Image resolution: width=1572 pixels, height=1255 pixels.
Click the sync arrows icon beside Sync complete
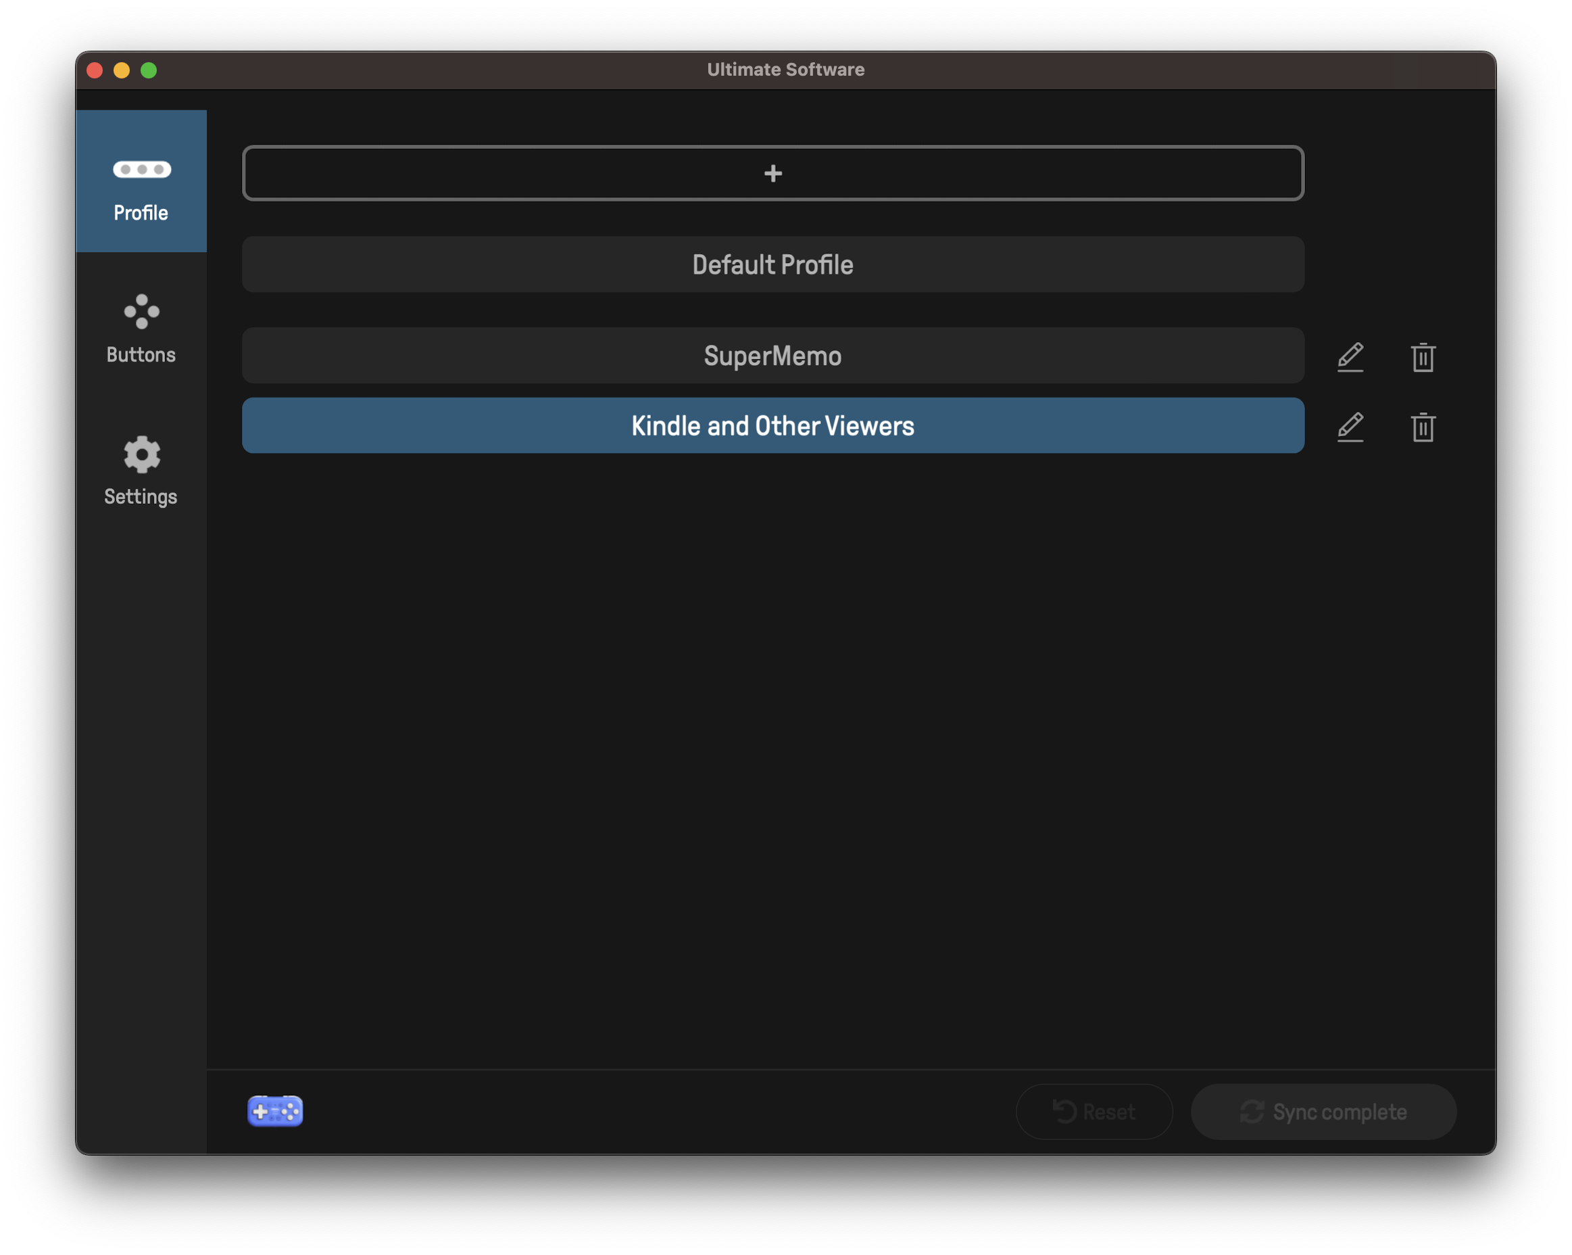(x=1252, y=1111)
